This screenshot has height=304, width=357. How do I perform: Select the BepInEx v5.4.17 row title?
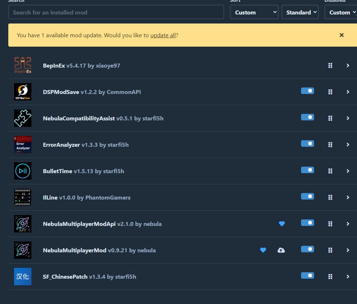pyautogui.click(x=82, y=66)
